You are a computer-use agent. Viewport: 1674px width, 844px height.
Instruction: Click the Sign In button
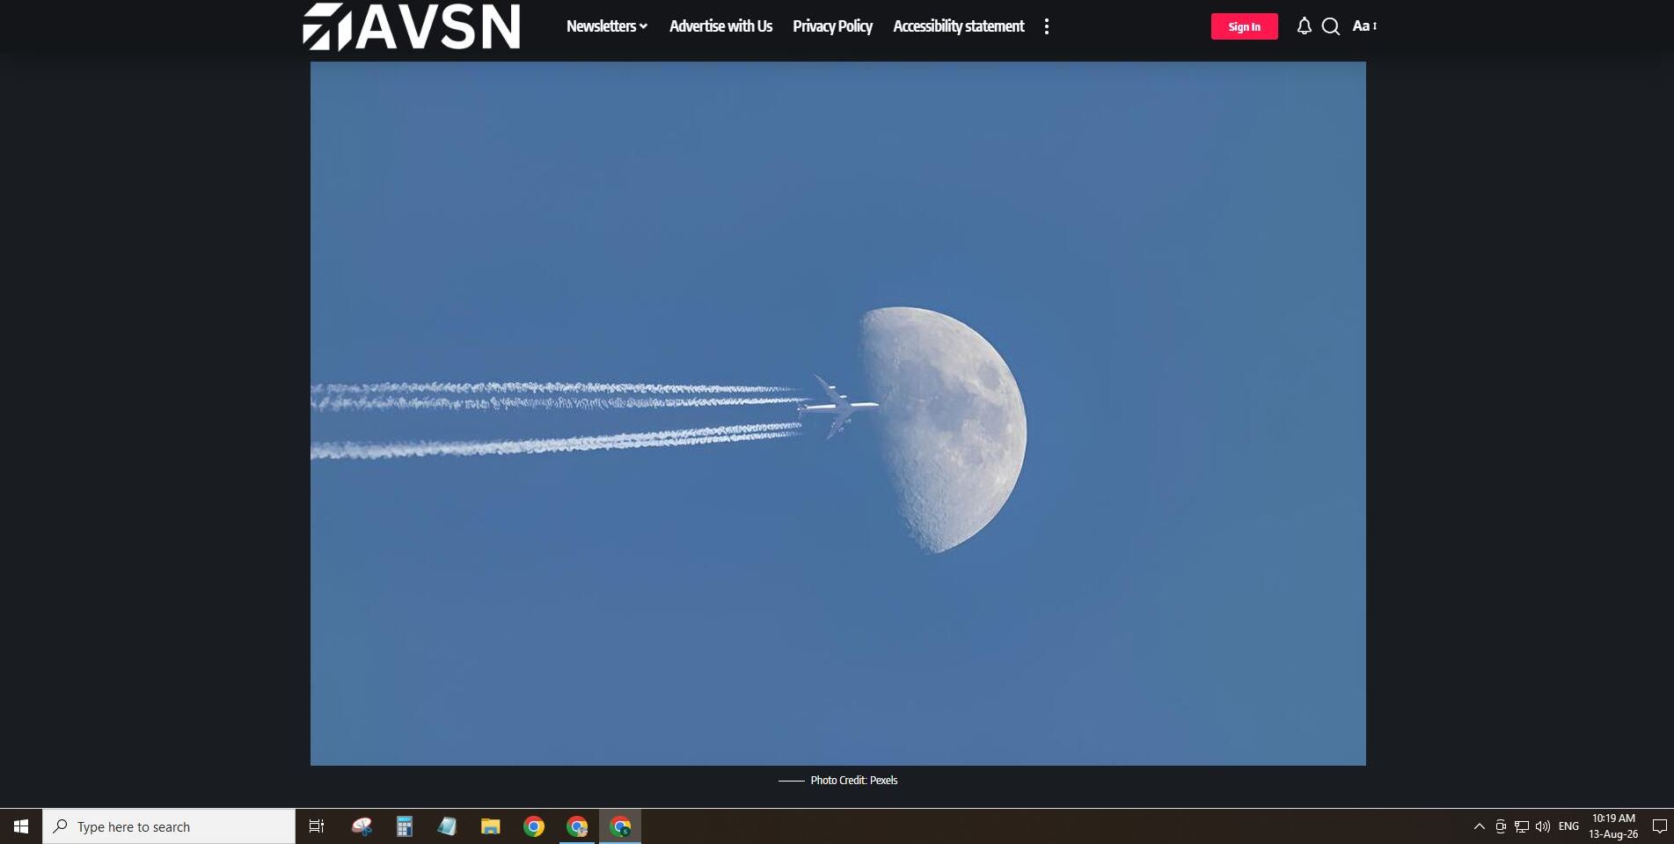pos(1244,26)
